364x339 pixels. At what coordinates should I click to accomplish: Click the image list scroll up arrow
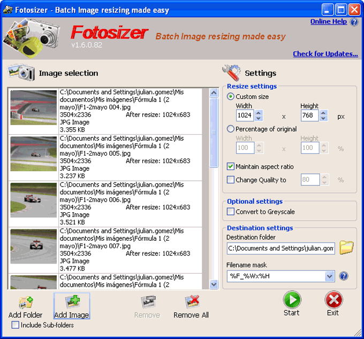(x=214, y=93)
